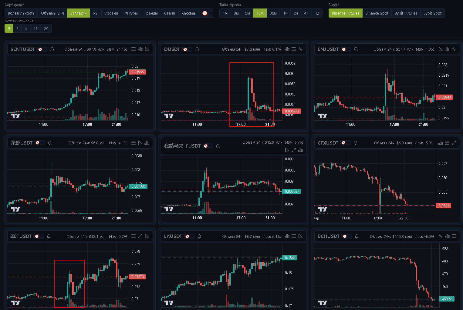Click the red highlighted spike box on DUSDT chart
The image size is (463, 310).
pos(252,94)
